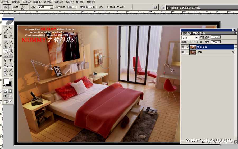The height and width of the screenshot is (149, 238).
Task: Toggle lock all padlock icon
Action: 201,42
